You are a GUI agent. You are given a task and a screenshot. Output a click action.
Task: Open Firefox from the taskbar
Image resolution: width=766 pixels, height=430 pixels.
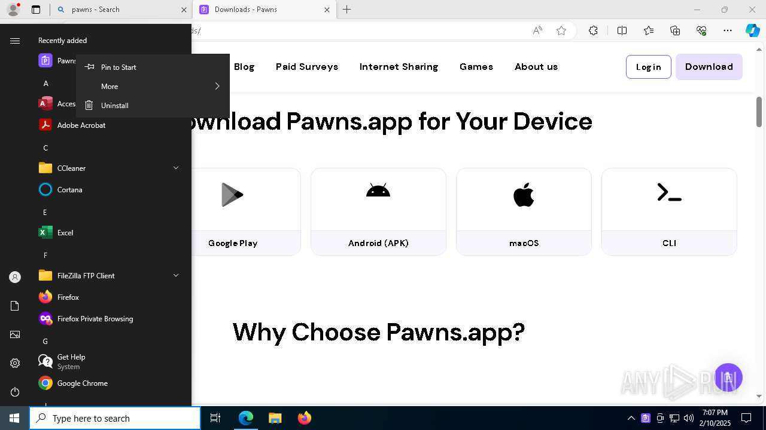[304, 418]
